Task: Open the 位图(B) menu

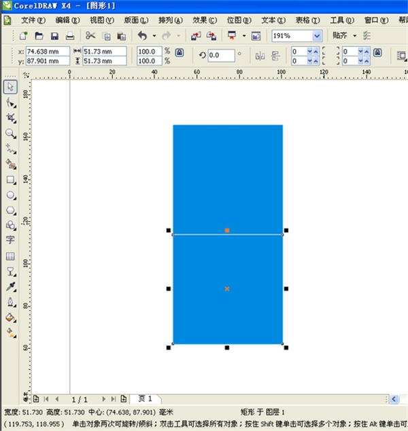Action: tap(239, 20)
